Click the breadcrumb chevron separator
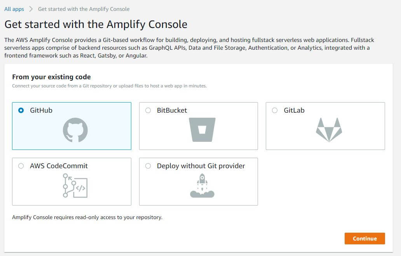401x256 pixels. pyautogui.click(x=30, y=9)
